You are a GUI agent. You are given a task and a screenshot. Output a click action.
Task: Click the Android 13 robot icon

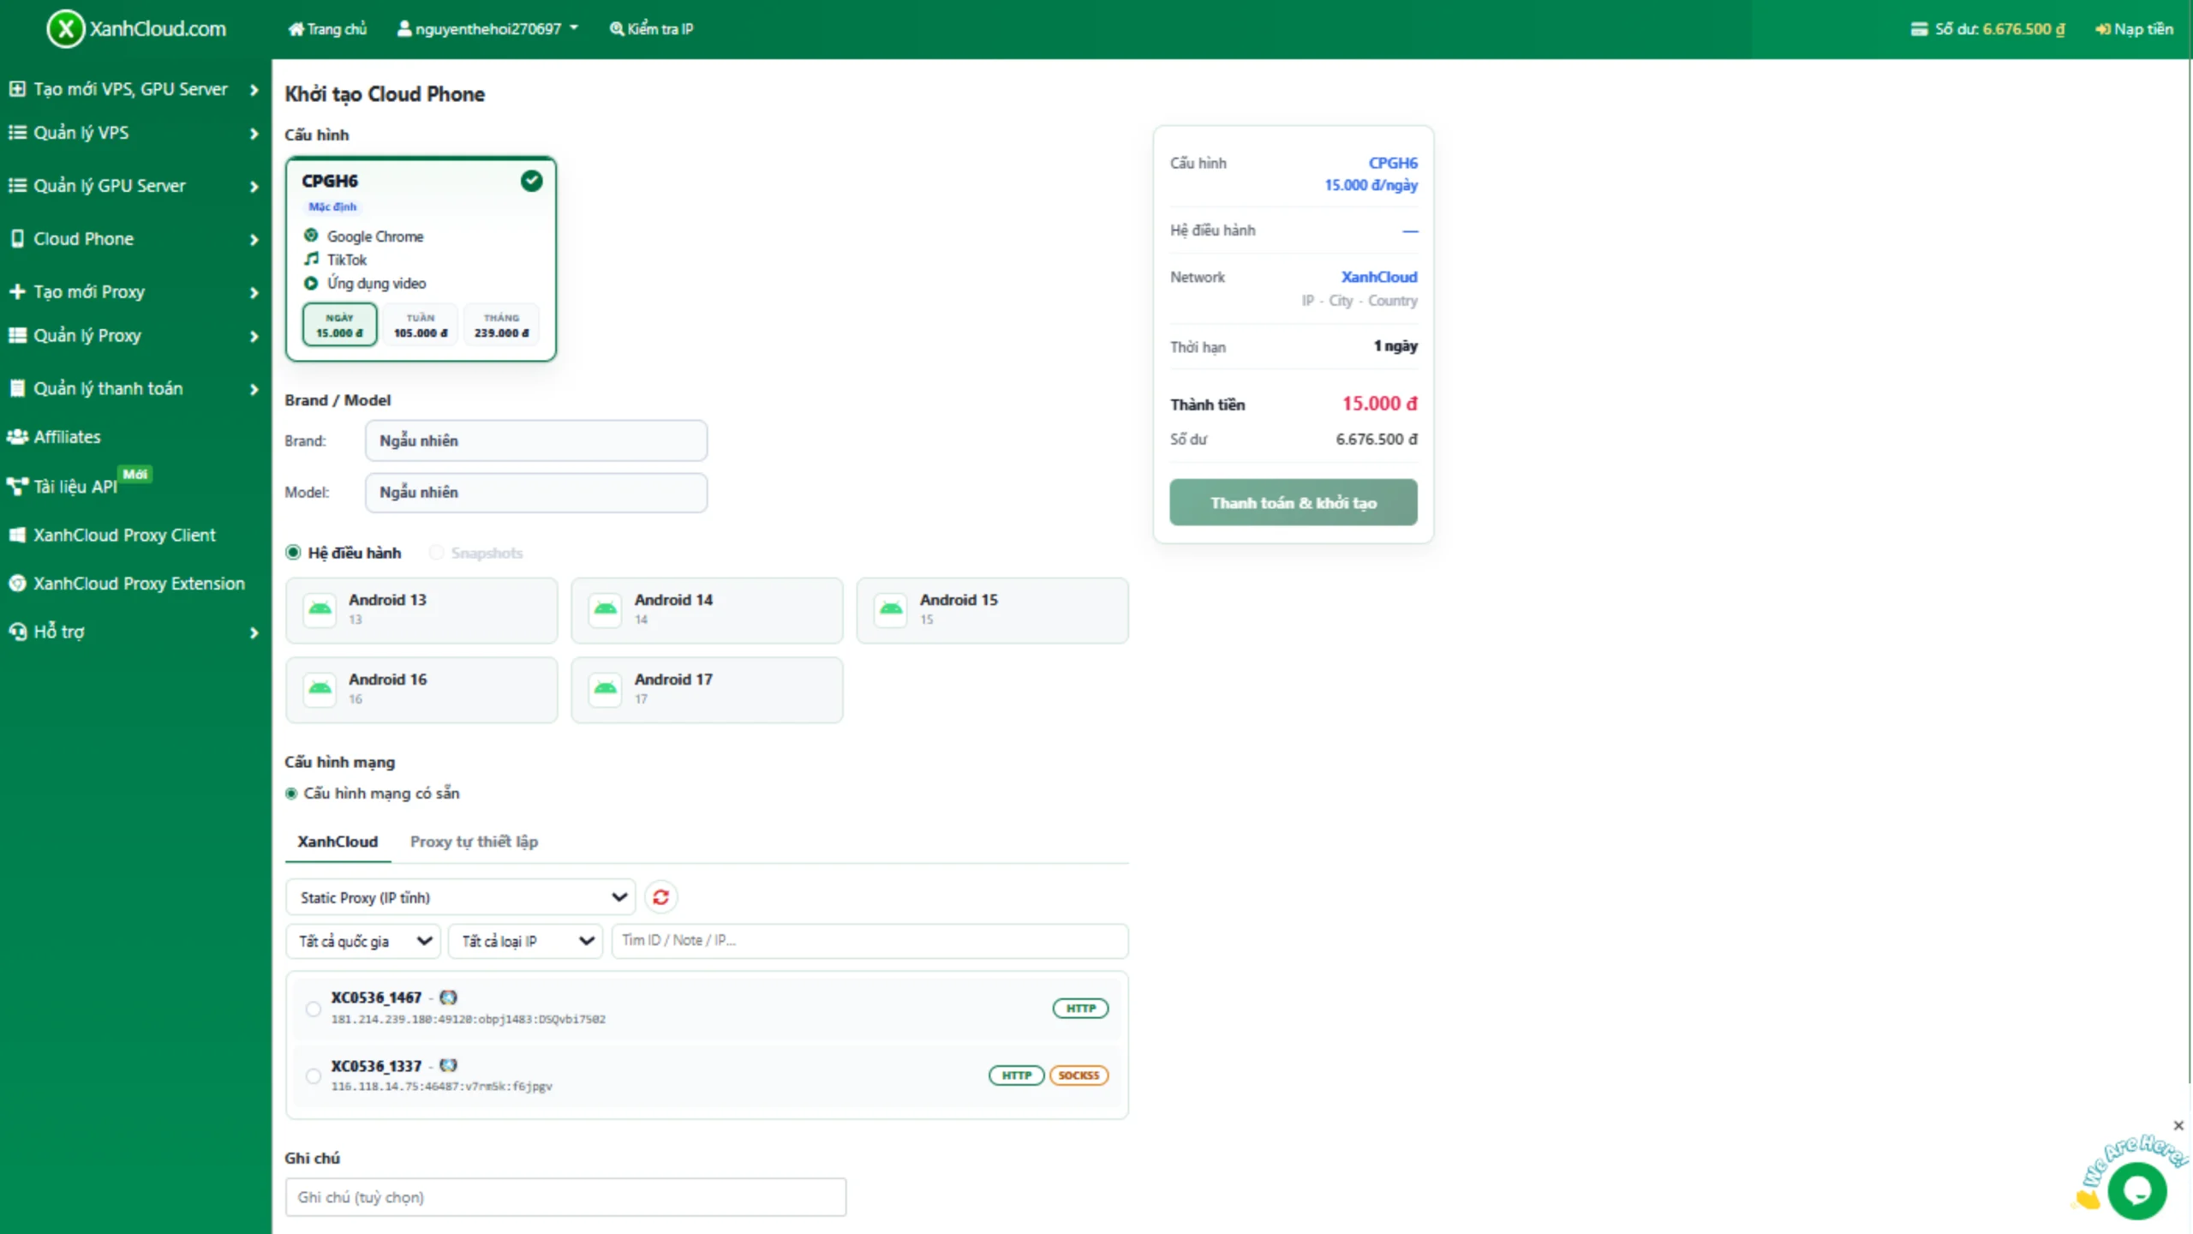(320, 609)
